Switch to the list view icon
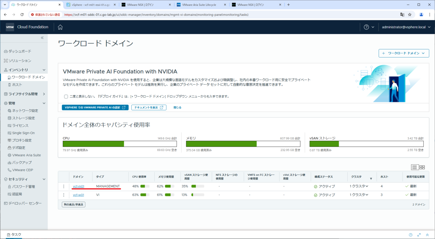The height and width of the screenshot is (239, 435). 415,167
